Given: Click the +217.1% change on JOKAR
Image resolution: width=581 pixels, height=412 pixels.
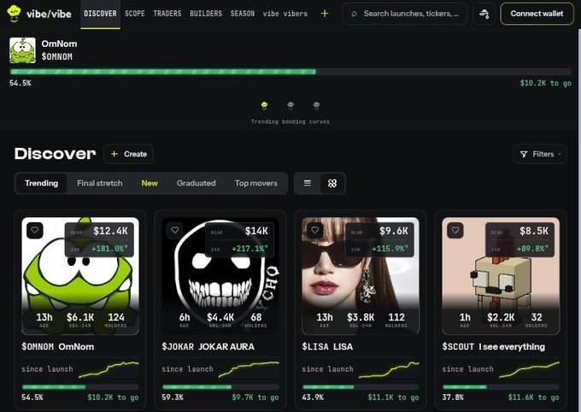Looking at the screenshot, I should point(249,249).
